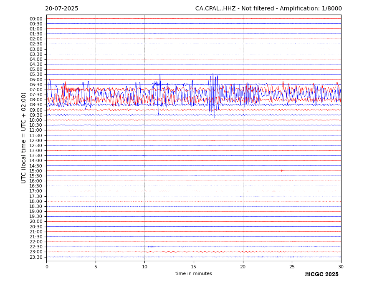This screenshot has height=290, width=387.
Task: Click the x-axis tick label 10
Action: click(144, 267)
